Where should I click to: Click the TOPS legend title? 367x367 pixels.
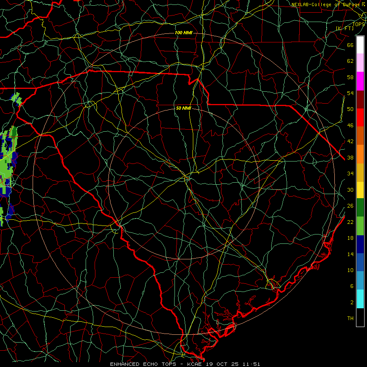[358, 24]
